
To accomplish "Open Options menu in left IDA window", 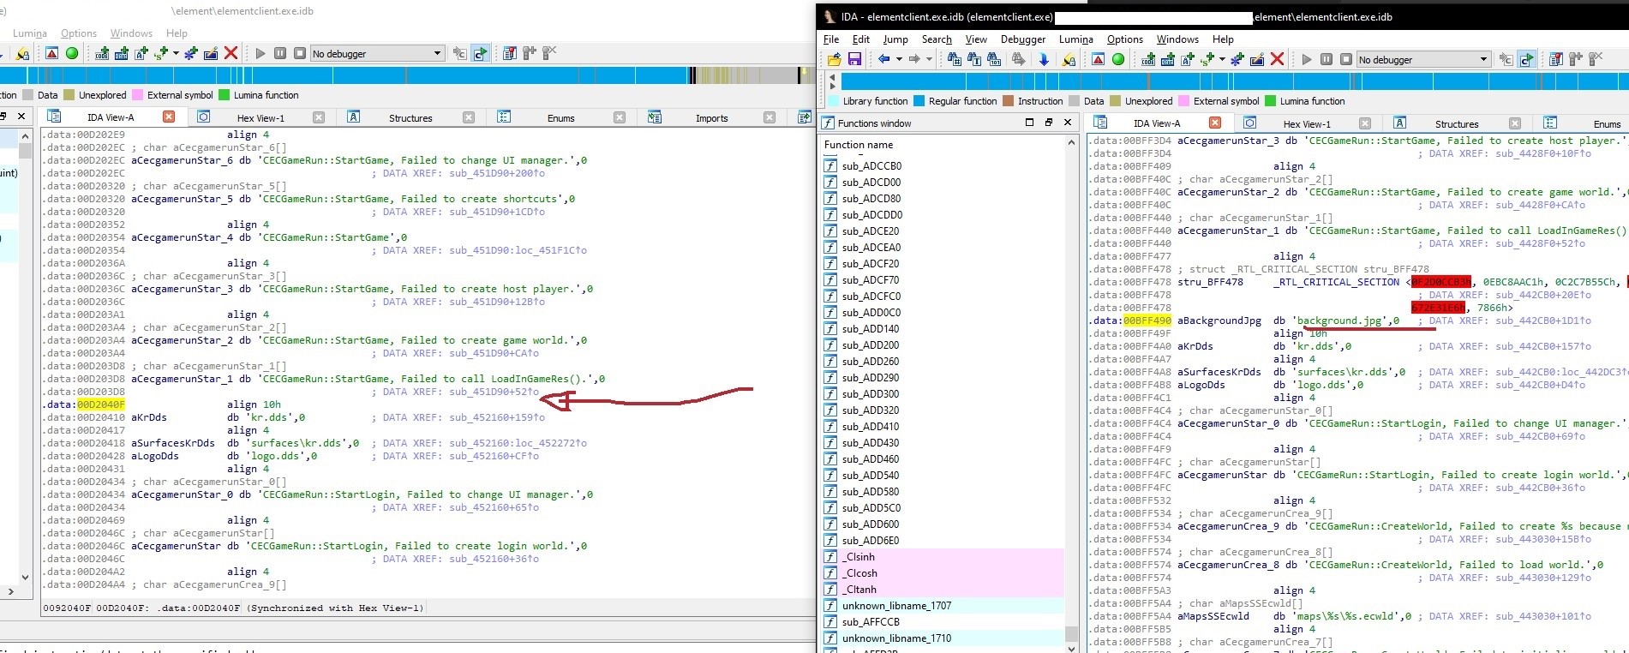I will [79, 33].
